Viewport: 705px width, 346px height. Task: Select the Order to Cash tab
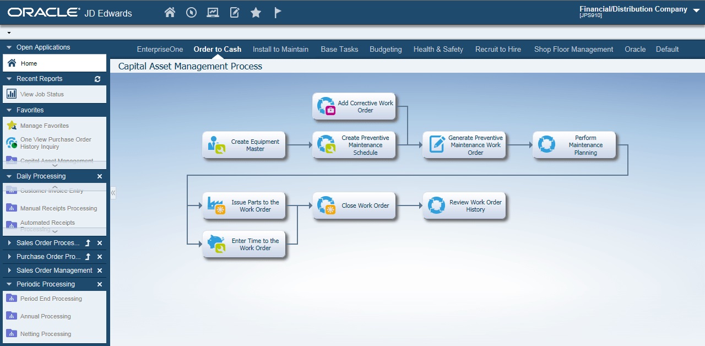(x=218, y=49)
